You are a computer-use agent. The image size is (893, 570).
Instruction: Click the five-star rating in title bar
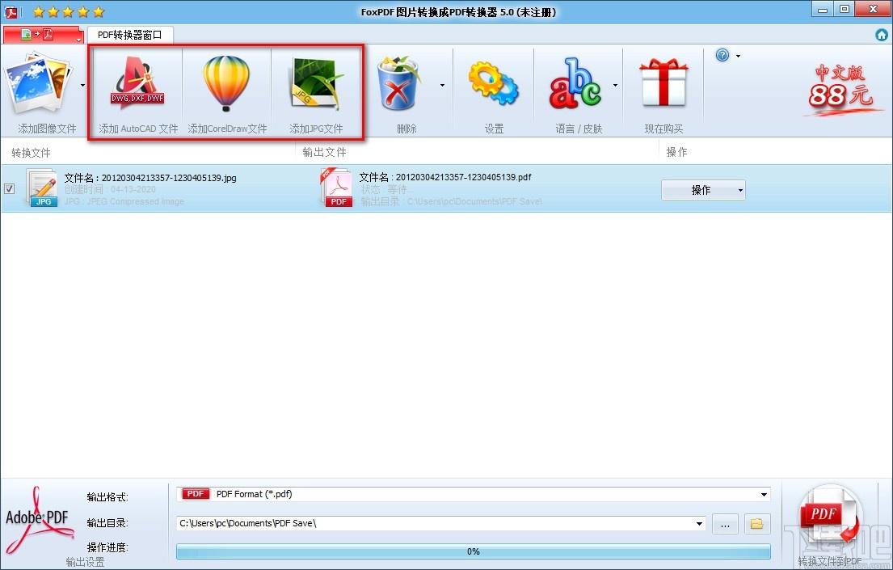(69, 12)
